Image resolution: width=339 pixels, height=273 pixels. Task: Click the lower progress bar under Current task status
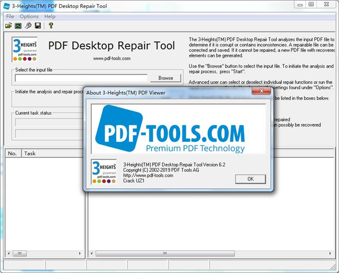tap(49, 134)
